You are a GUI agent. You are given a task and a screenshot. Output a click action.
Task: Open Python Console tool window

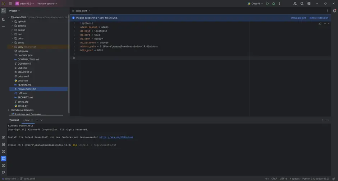(4, 137)
